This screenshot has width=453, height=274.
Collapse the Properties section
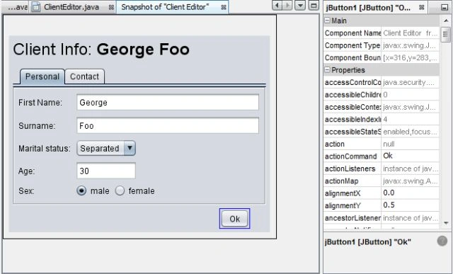tap(327, 70)
